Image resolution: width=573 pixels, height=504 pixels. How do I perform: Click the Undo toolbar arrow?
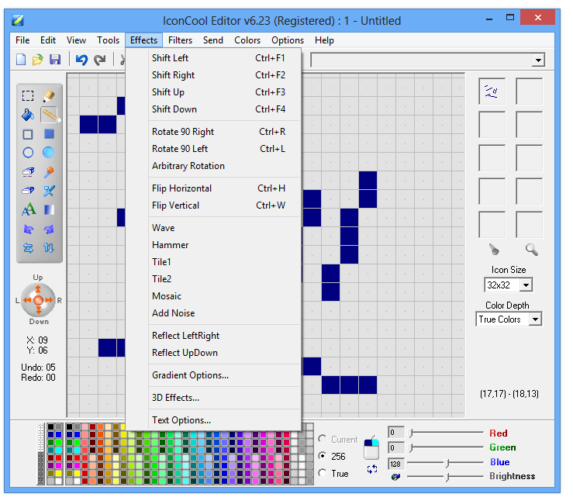[x=82, y=60]
